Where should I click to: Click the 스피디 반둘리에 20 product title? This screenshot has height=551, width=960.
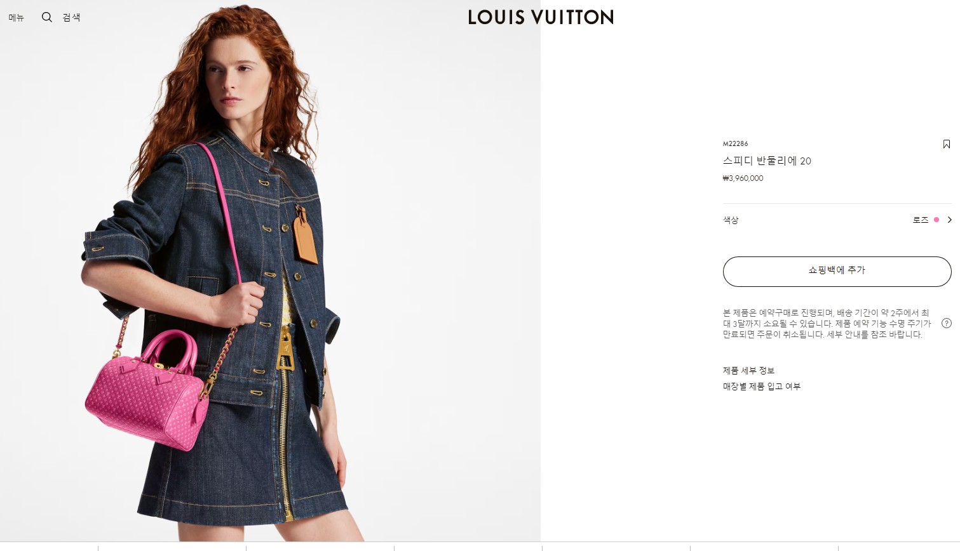(x=767, y=161)
